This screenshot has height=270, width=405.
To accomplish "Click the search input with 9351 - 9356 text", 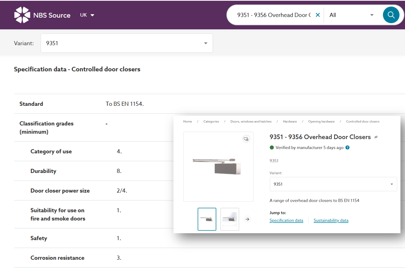I will tap(274, 15).
